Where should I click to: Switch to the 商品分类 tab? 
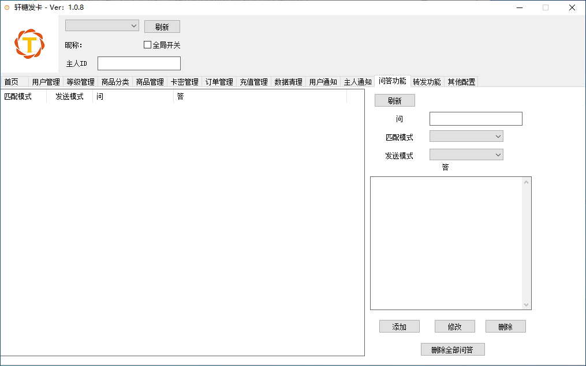115,82
